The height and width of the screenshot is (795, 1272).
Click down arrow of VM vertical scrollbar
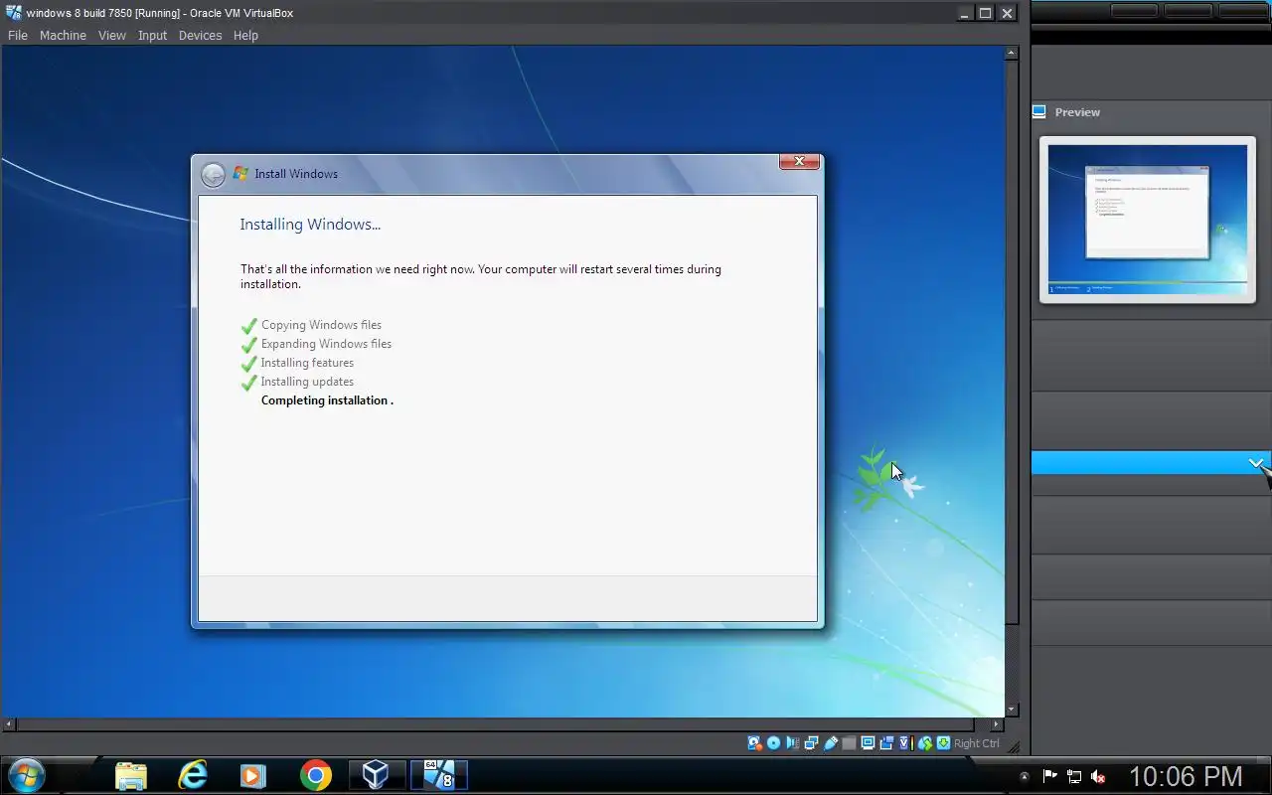[x=1012, y=710]
